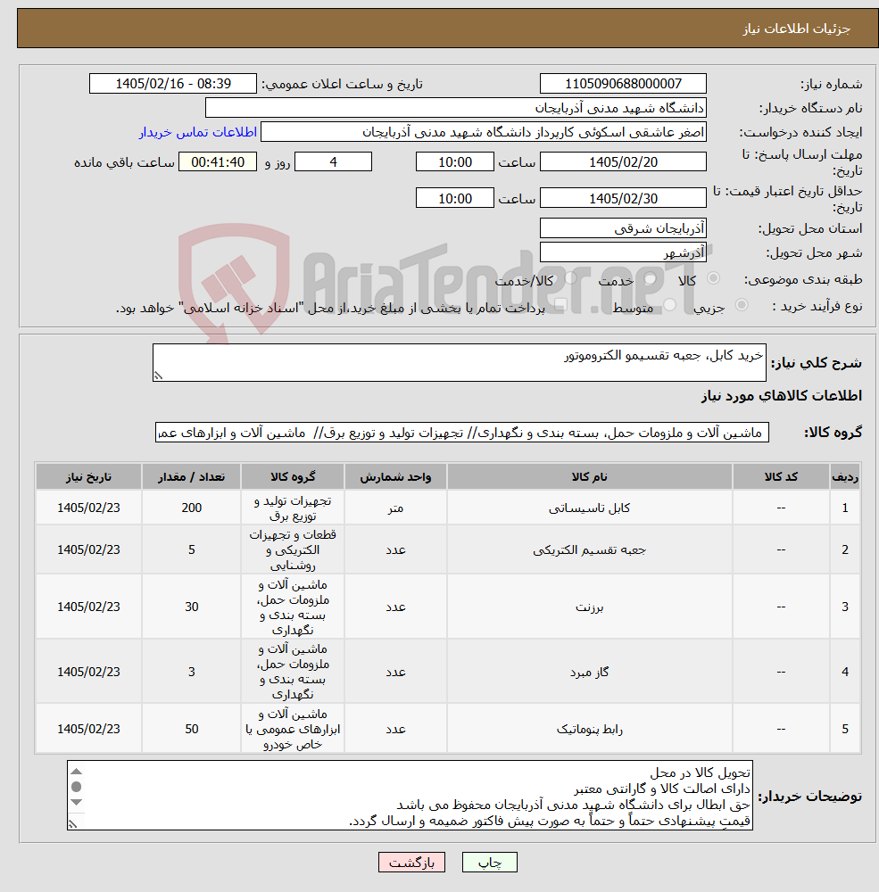The width and height of the screenshot is (879, 892).
Task: Click the جزئیات اطلاعات نیاز page header
Action: pos(796,29)
